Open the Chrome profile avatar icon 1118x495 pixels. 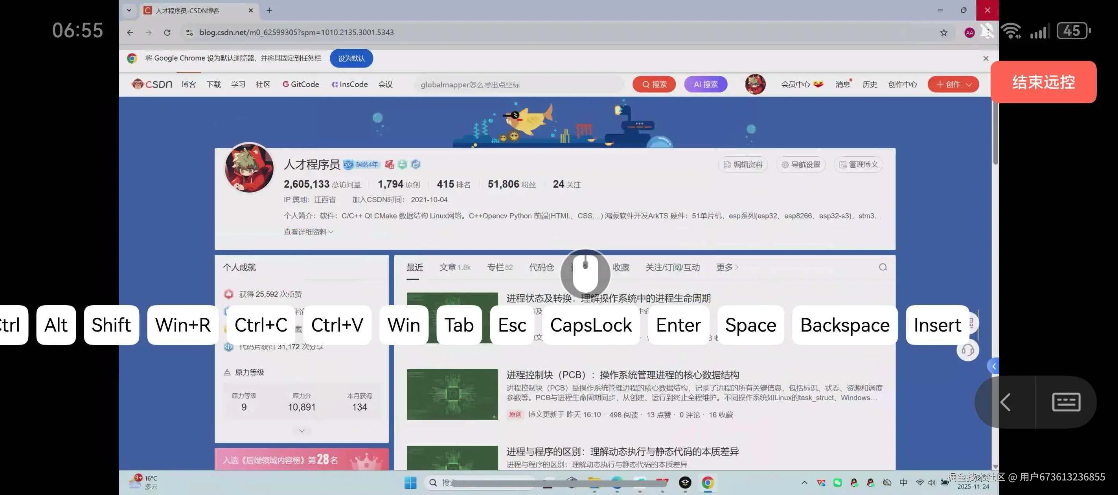pyautogui.click(x=969, y=33)
